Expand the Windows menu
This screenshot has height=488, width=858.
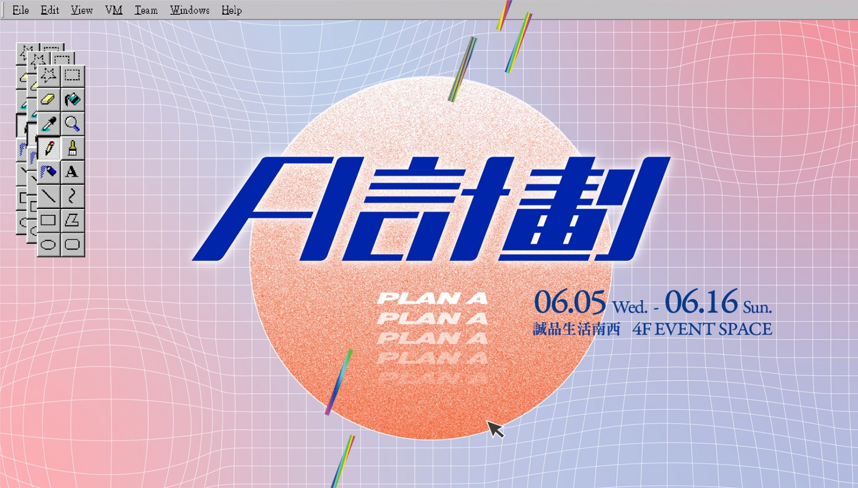click(x=189, y=10)
